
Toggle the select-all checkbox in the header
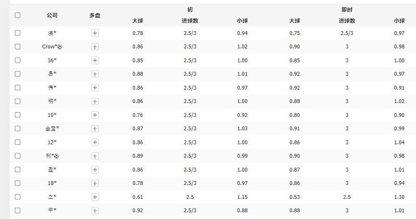(18, 15)
